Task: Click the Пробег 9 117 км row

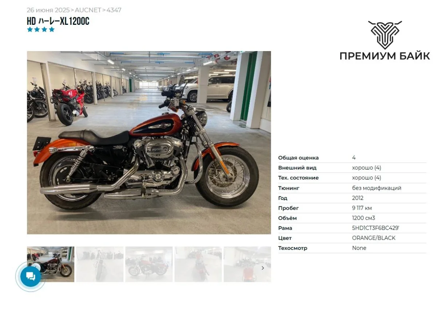Action: 352,208
